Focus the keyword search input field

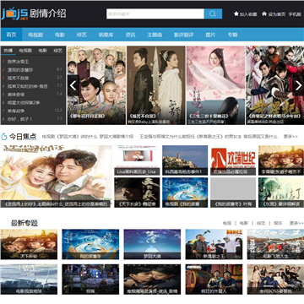click(155, 14)
